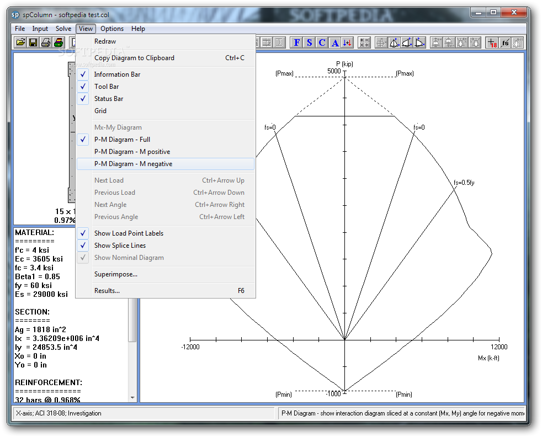Click the full P-M diagram icon
The image size is (542, 437).
tap(394, 42)
